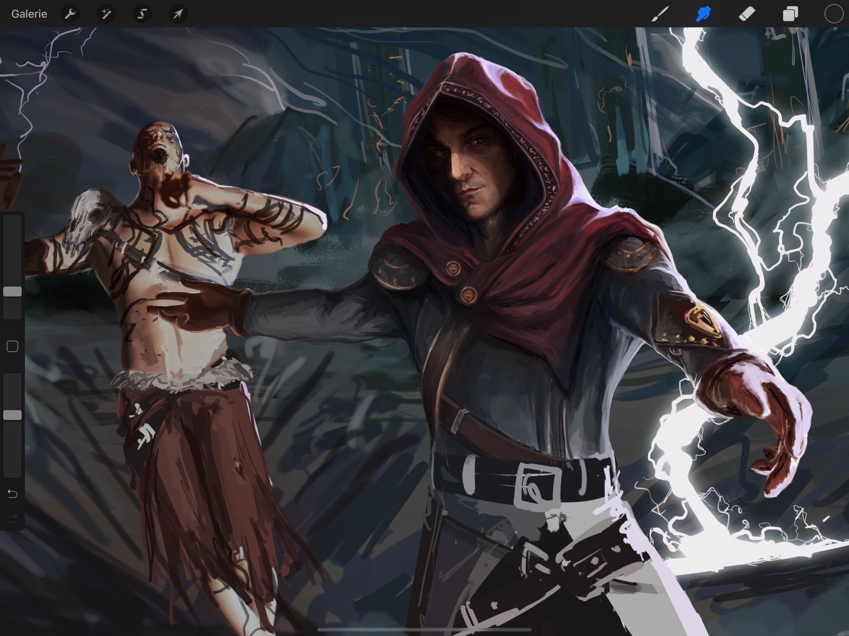Activate the Selection S-shaped tool
Image resolution: width=849 pixels, height=636 pixels.
click(142, 14)
